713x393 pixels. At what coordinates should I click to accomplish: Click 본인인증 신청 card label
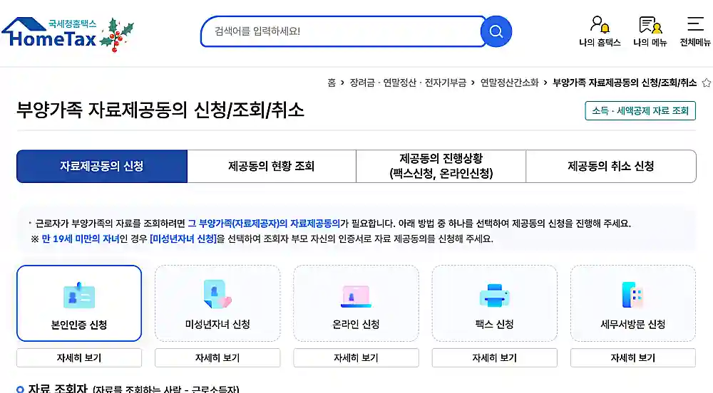[79, 325]
